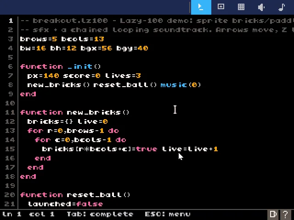Click the "reset_ball()" call on line 8
The image size is (294, 220).
click(x=125, y=85)
